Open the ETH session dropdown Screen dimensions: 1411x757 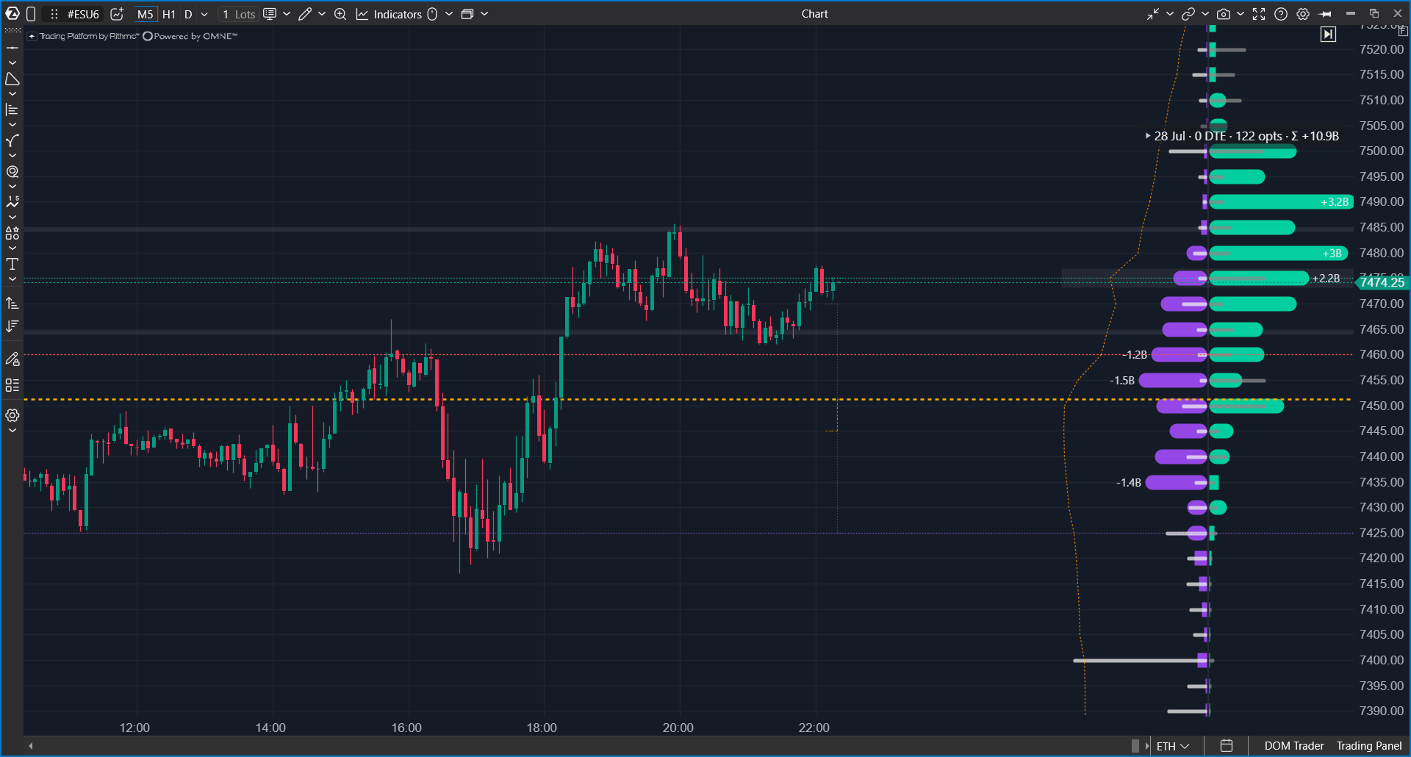(x=1173, y=746)
